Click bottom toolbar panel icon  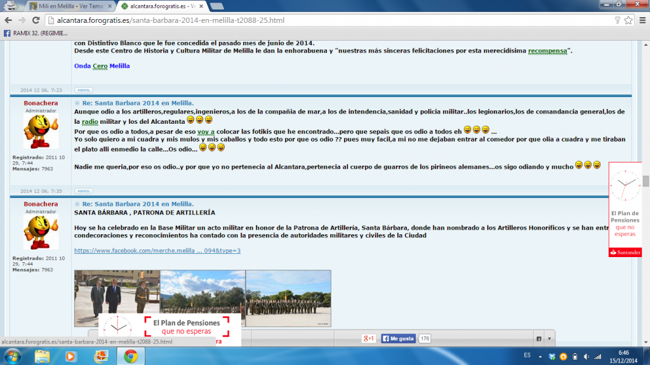539,339
